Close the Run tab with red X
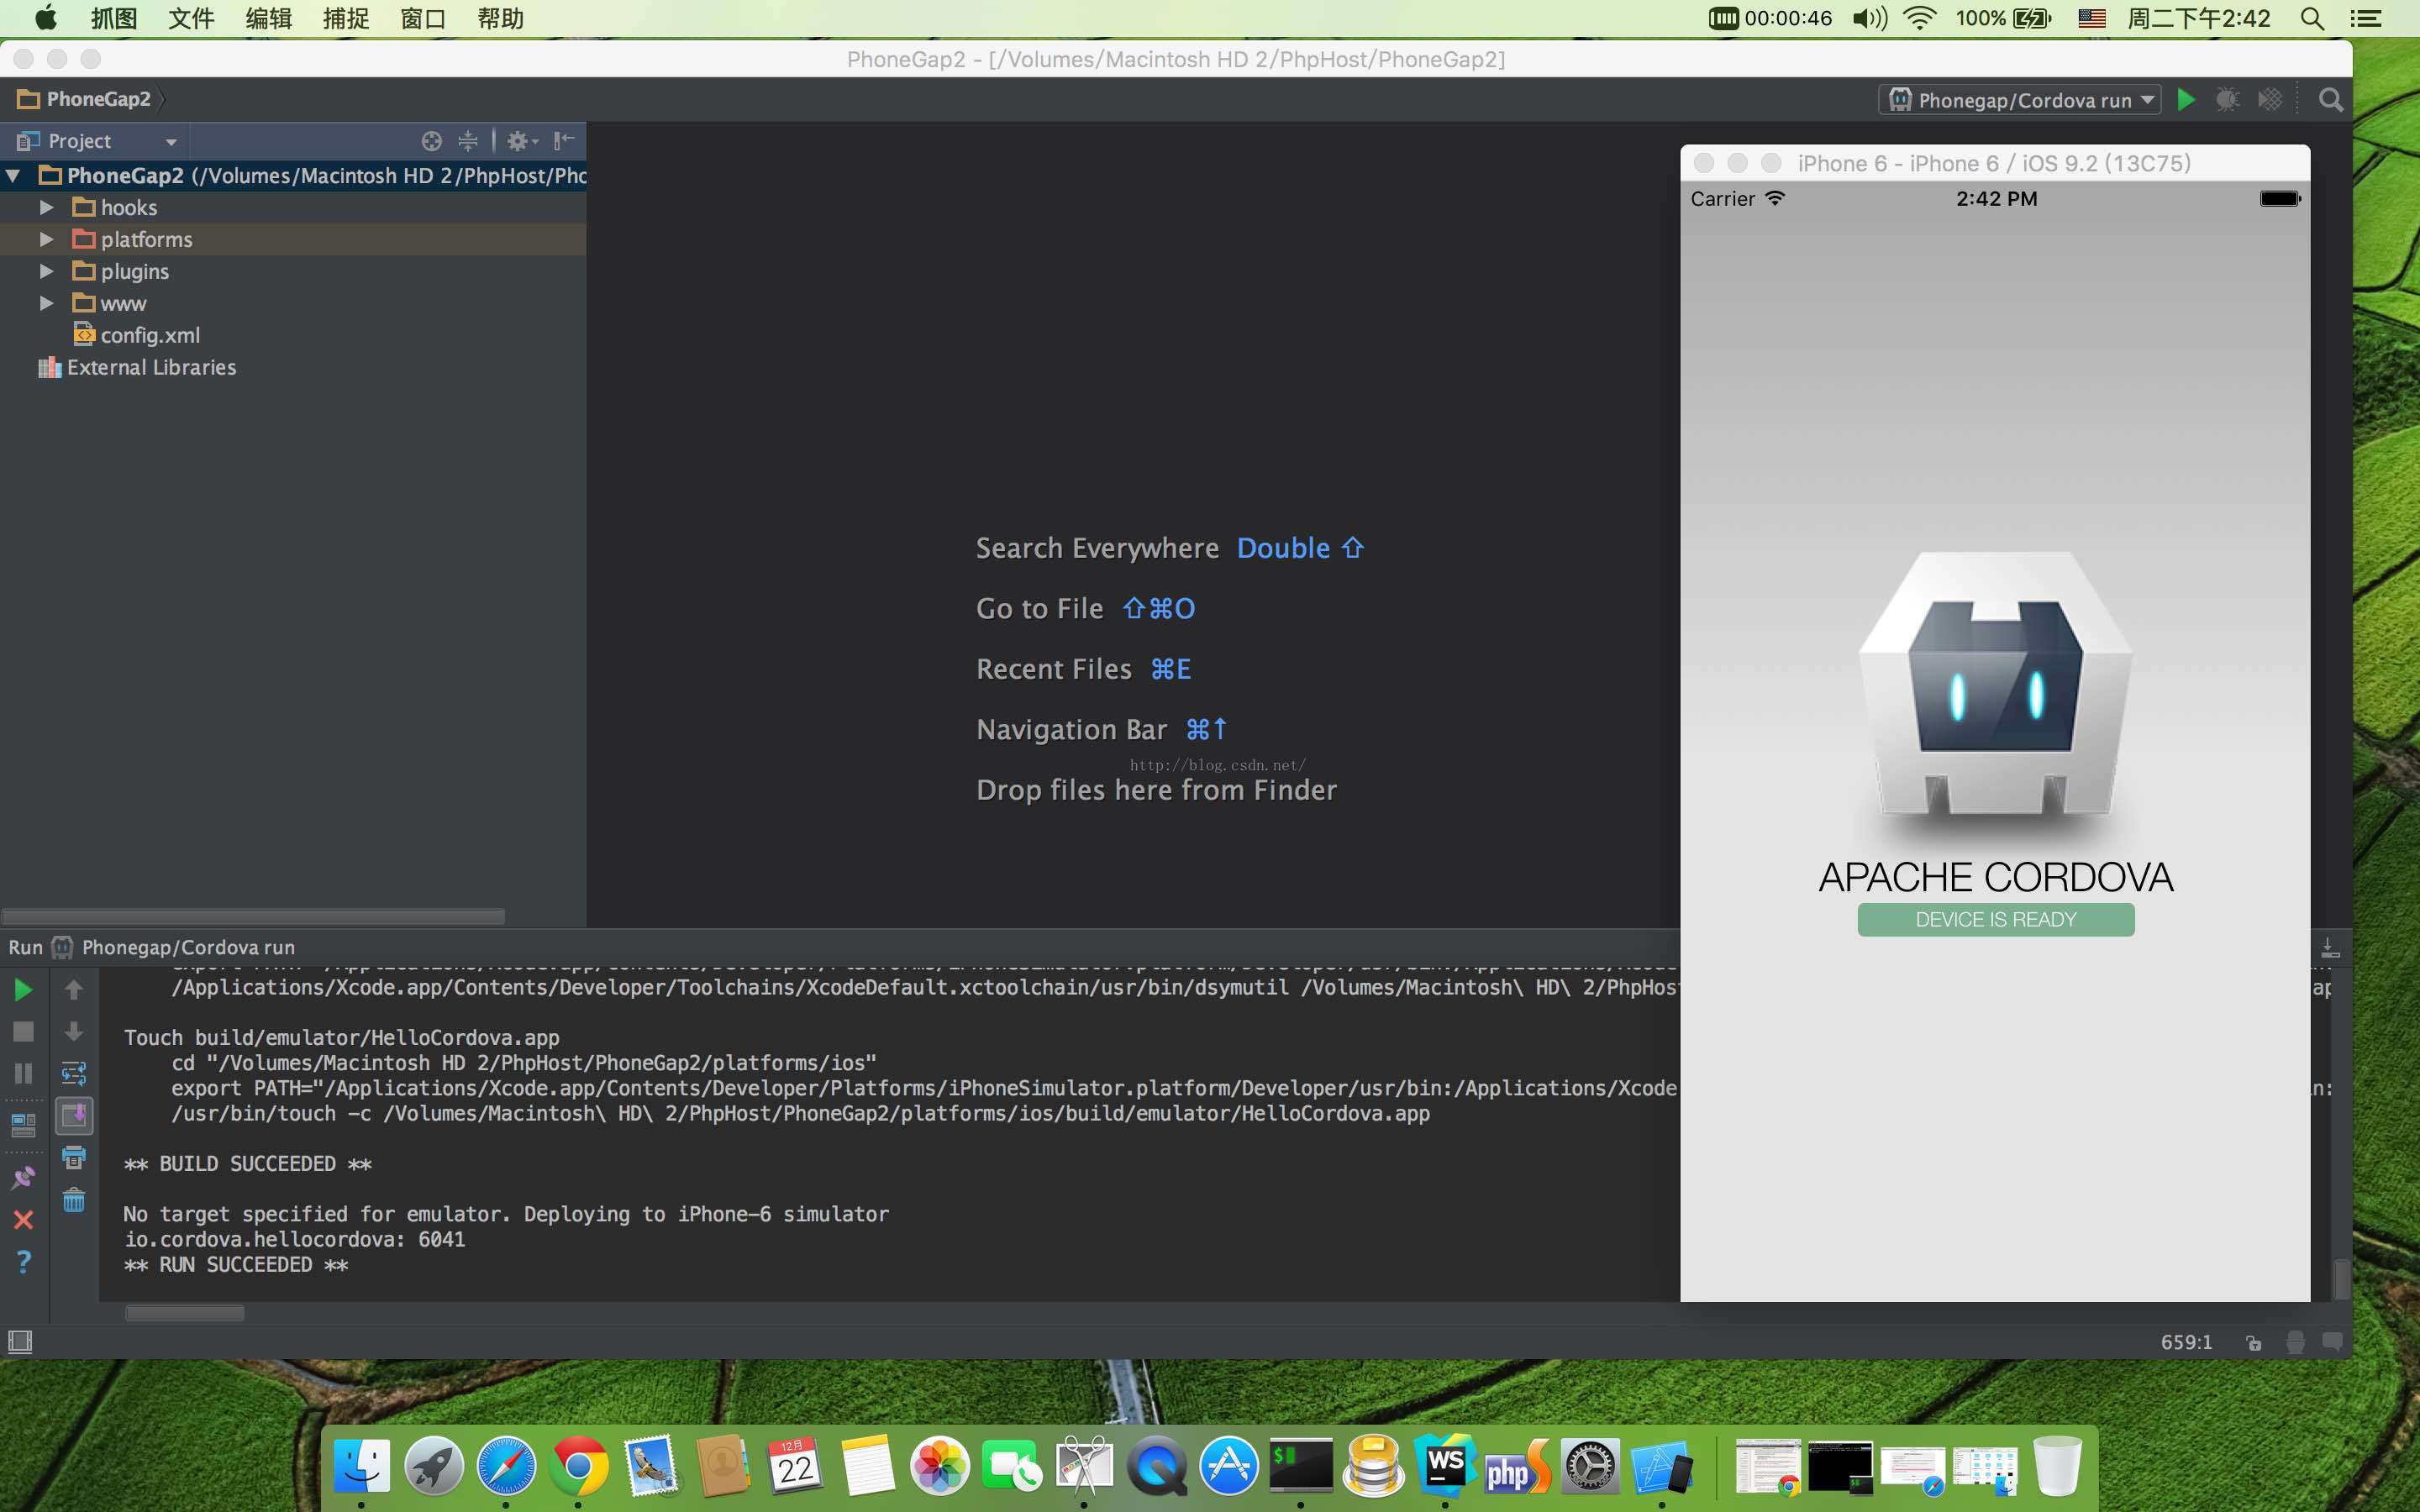2420x1512 pixels. point(23,1220)
